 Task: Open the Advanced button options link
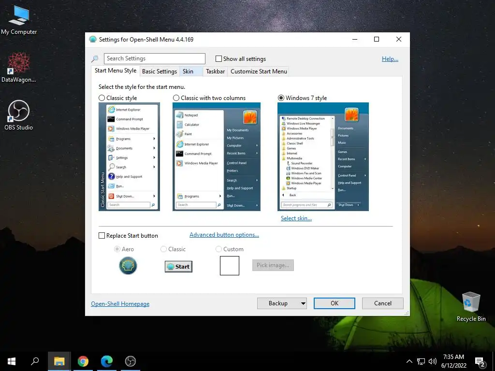(x=224, y=235)
